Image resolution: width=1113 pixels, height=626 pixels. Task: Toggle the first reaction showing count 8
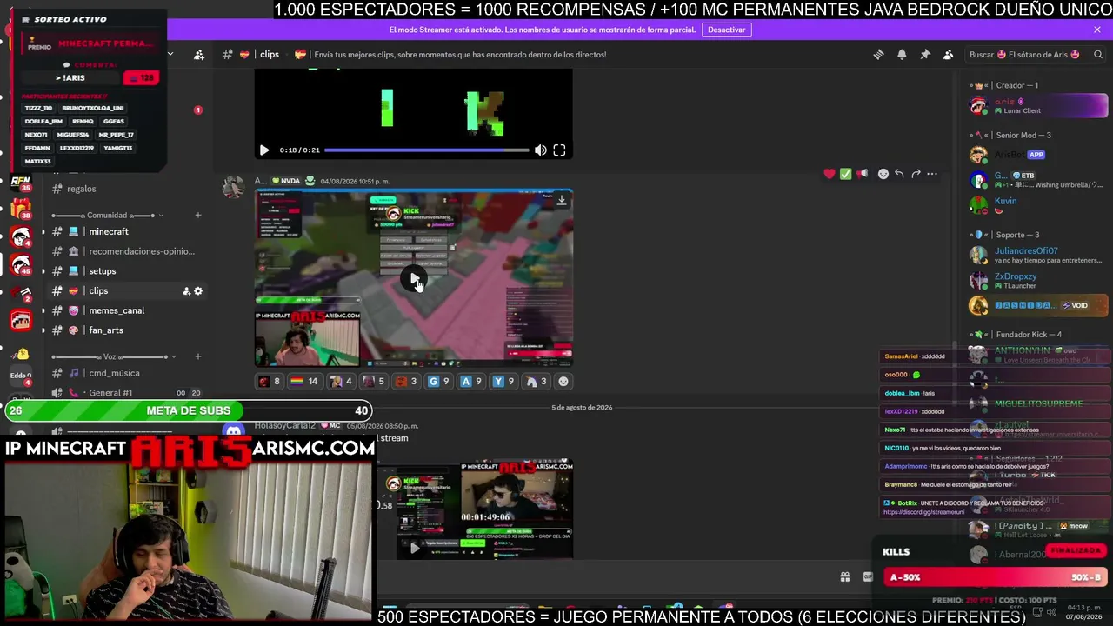pyautogui.click(x=270, y=381)
